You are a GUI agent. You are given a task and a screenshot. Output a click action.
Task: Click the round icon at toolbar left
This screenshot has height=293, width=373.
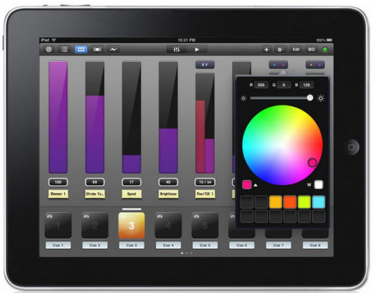pos(49,50)
